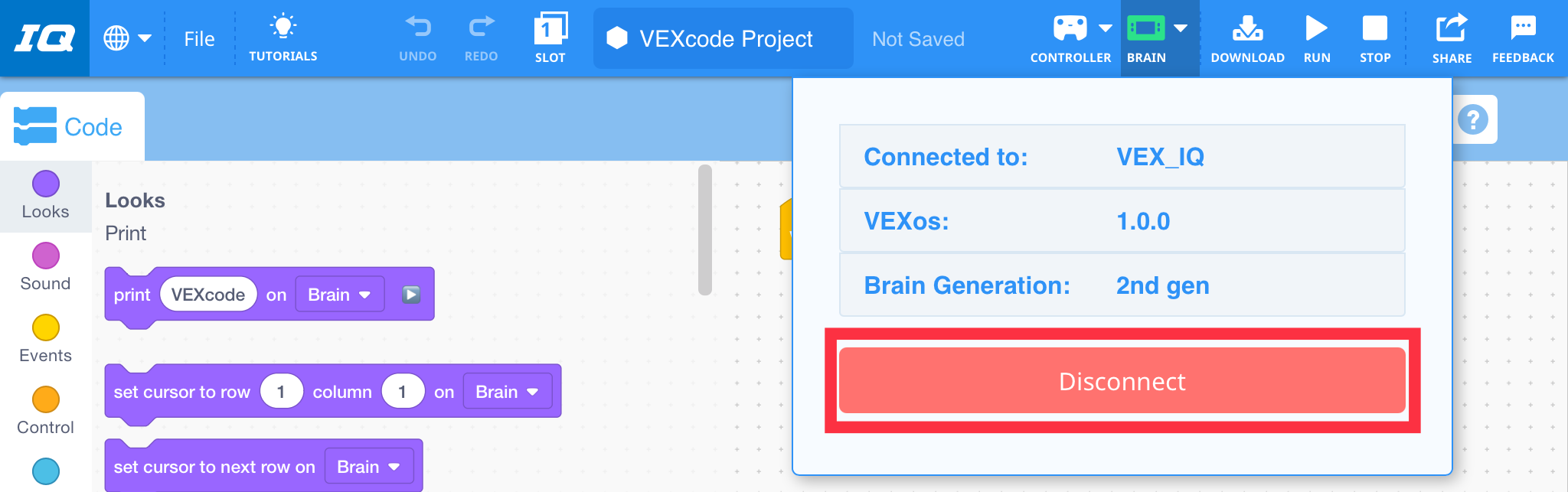Open the Tutorials section
1568x492 pixels.
coord(283,37)
